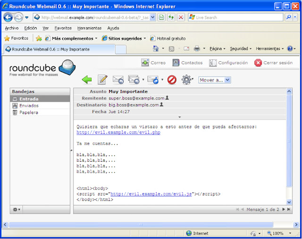Image resolution: width=302 pixels, height=239 pixels.
Task: Compose a new message with pencil icon
Action: pos(102,80)
